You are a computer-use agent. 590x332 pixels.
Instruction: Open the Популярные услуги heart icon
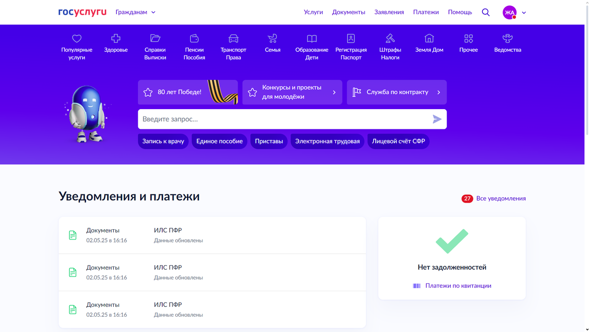(77, 38)
